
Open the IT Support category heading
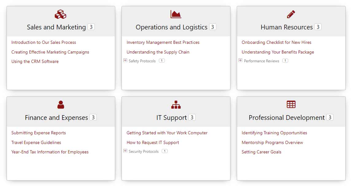click(172, 118)
